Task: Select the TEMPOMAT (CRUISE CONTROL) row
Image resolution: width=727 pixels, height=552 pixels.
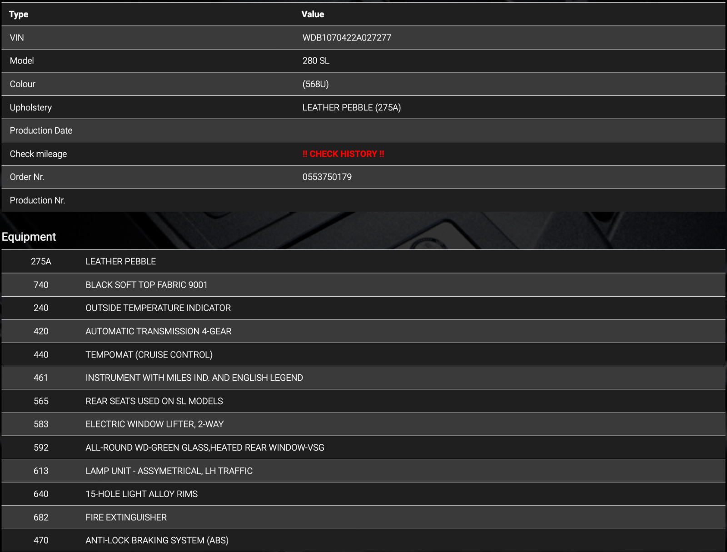Action: pyautogui.click(x=149, y=355)
